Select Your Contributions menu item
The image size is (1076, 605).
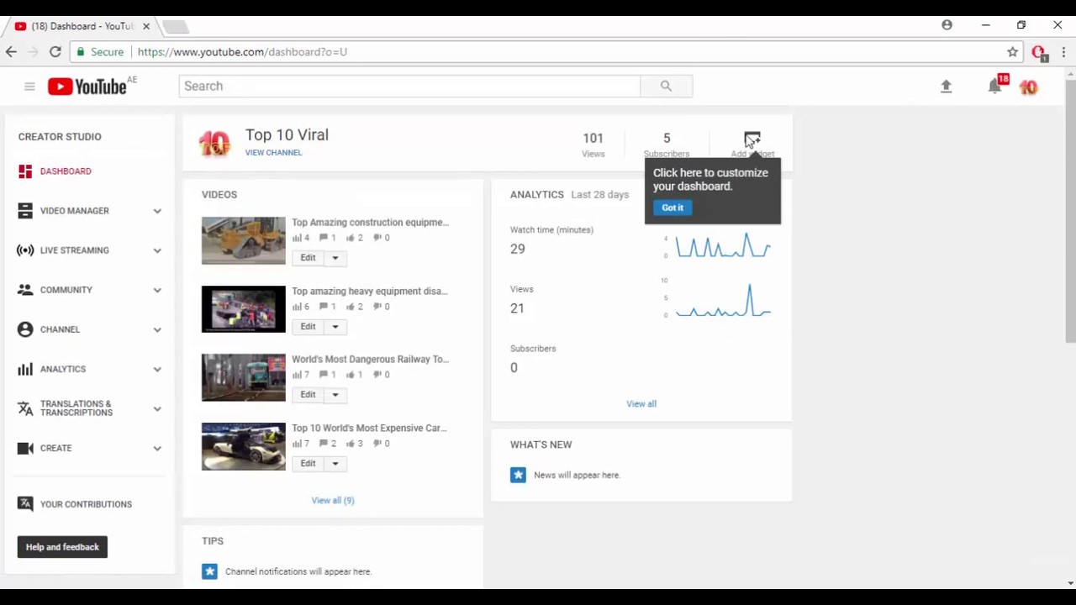click(86, 504)
